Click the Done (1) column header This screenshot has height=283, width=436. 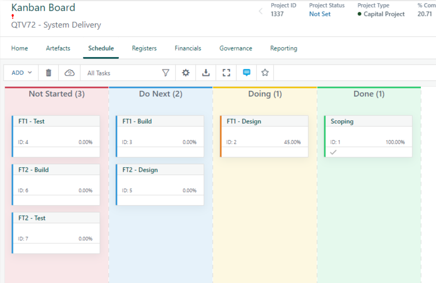[369, 94]
